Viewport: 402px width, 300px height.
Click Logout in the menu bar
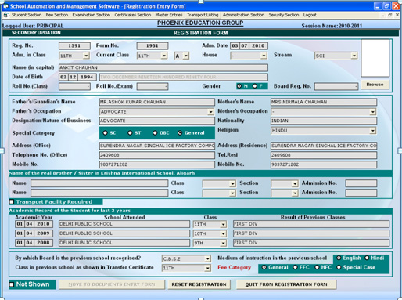310,15
